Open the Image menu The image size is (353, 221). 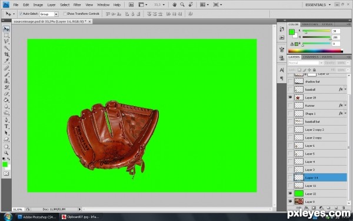tap(38, 5)
